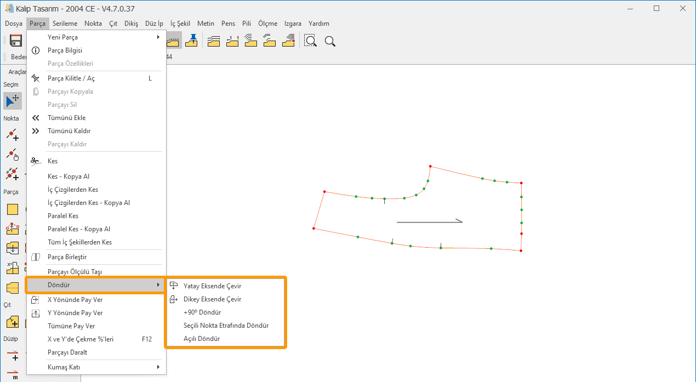Select the add point tool under Nokta

point(13,135)
